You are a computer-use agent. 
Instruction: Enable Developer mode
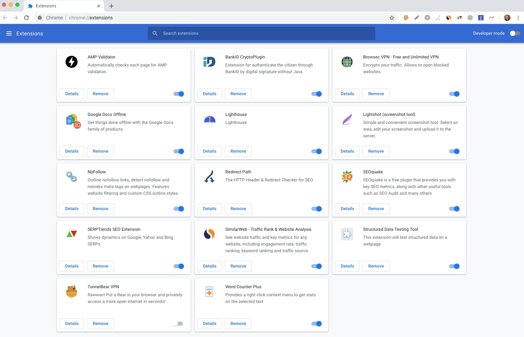(515, 33)
